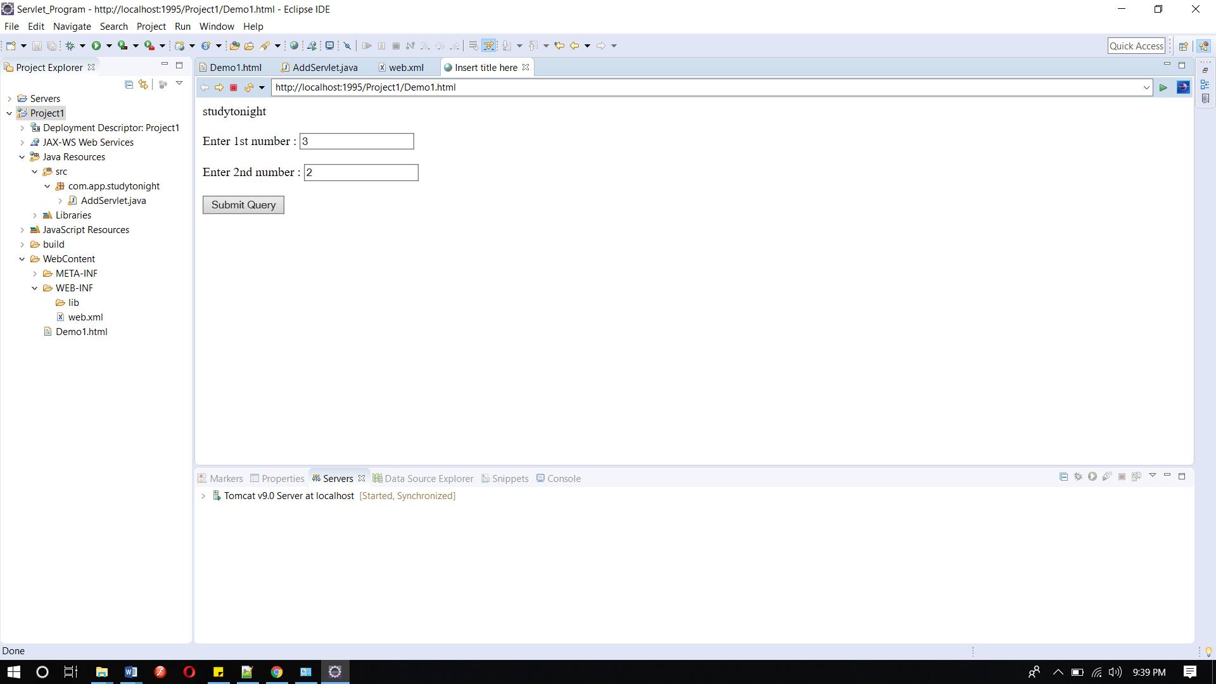Click the Search flashlight toolbar icon

tap(265, 46)
